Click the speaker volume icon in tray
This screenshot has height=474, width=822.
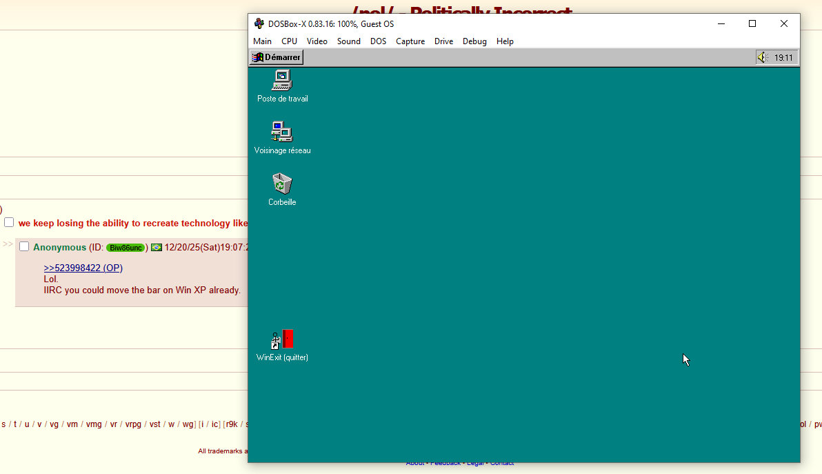[x=762, y=57]
